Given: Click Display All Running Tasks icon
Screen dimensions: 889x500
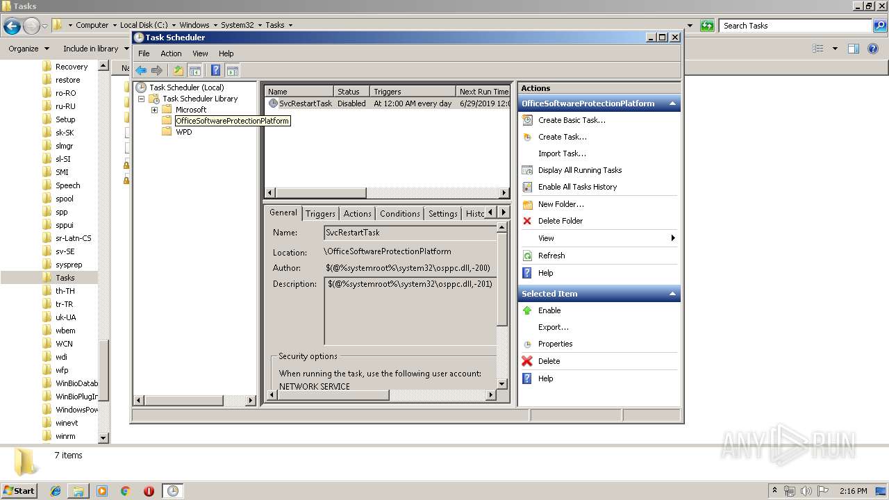Looking at the screenshot, I should click(x=527, y=170).
